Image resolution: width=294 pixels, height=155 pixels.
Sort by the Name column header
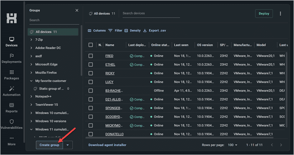110,45
